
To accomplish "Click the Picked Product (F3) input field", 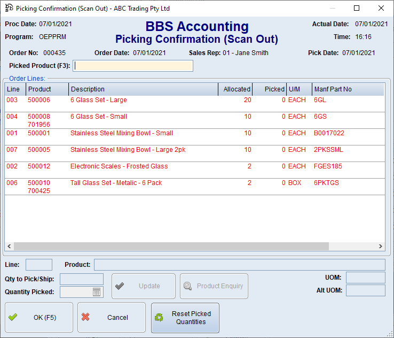I will (133, 66).
